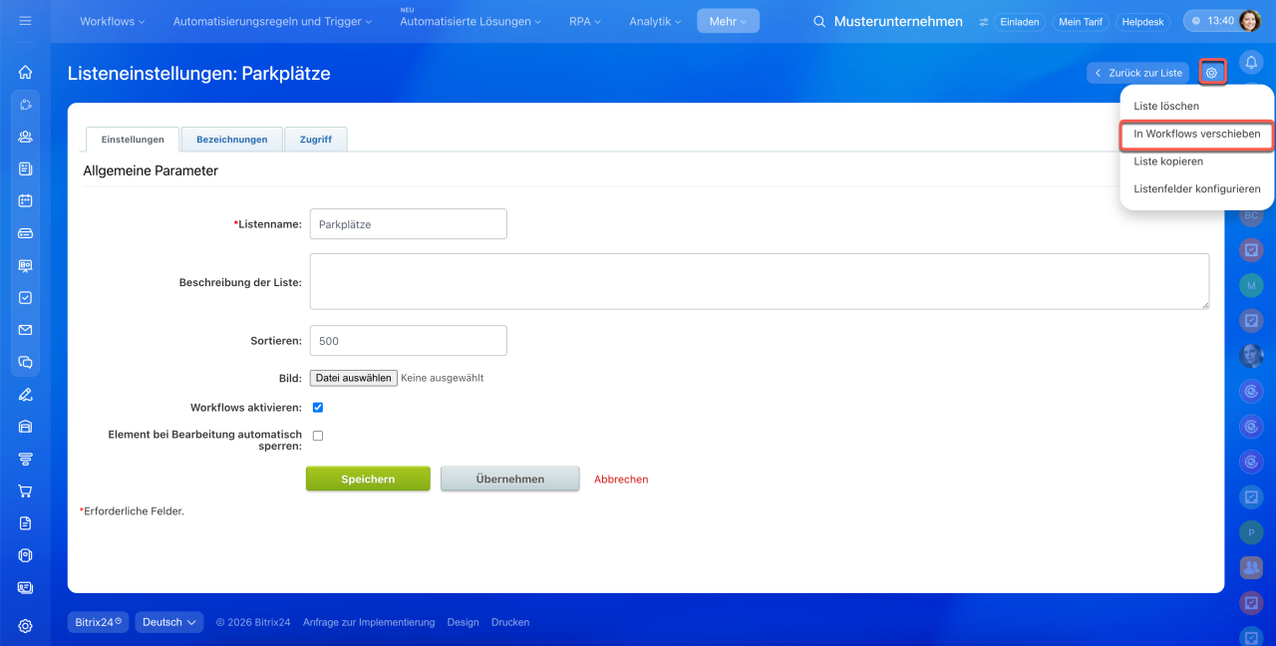This screenshot has height=646, width=1276.
Task: Click the search magnifier icon in header
Action: click(819, 21)
